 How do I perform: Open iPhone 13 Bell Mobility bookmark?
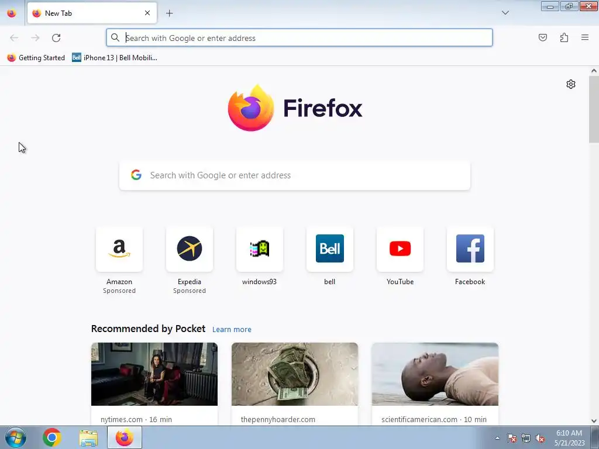click(115, 58)
